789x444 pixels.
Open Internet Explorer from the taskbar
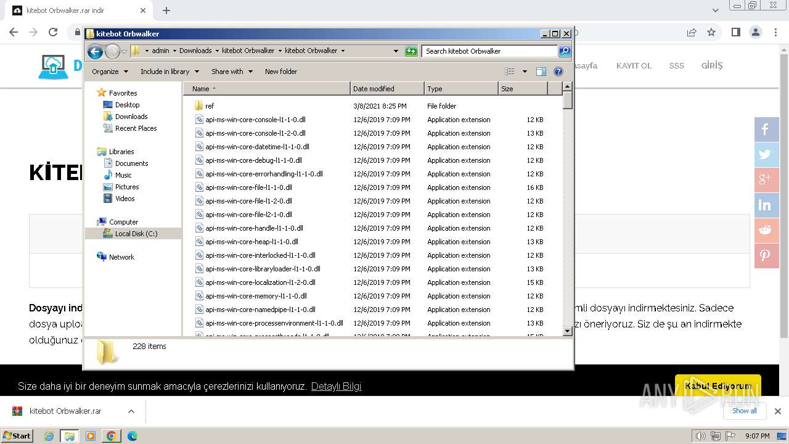pos(49,436)
